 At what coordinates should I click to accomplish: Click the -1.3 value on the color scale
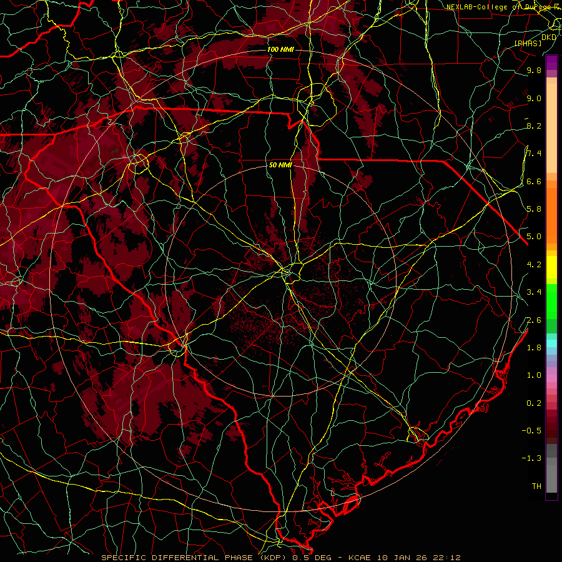tap(531, 458)
